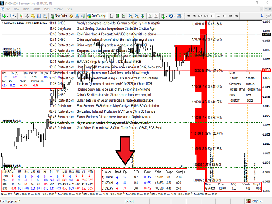Screen dimensions: 272x204
Task: Tile windows with the grid icon
Action: [143, 16]
